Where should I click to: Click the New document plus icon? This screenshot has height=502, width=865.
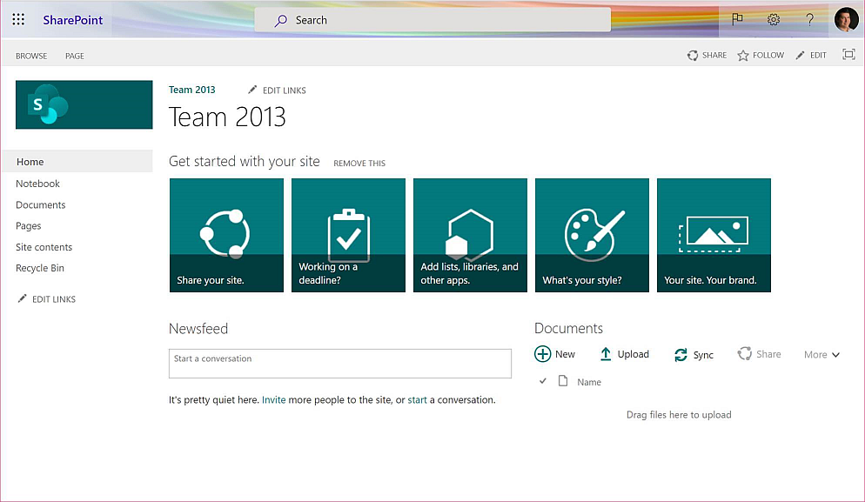coord(542,354)
